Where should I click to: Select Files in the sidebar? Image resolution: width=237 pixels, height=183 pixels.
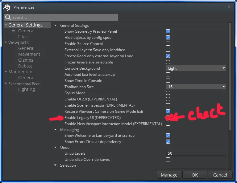[x=23, y=37]
